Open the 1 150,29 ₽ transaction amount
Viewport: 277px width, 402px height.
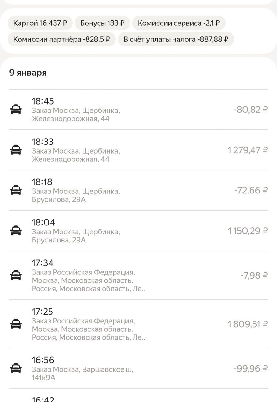click(x=248, y=231)
